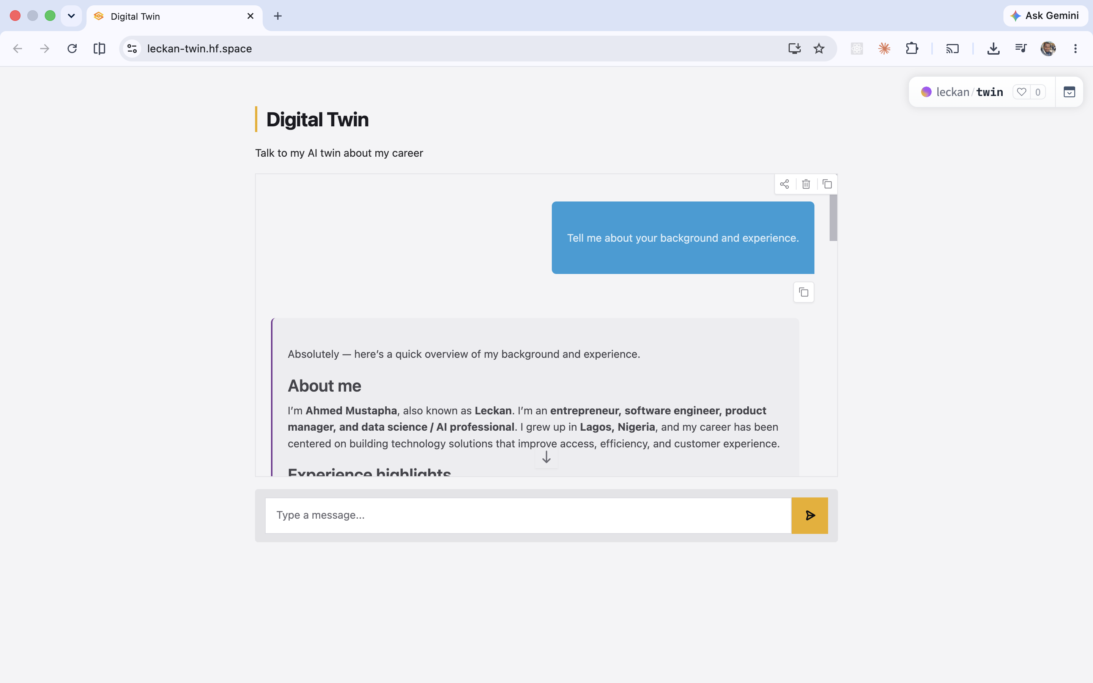Like the space with heart button
1093x683 pixels.
click(1022, 92)
